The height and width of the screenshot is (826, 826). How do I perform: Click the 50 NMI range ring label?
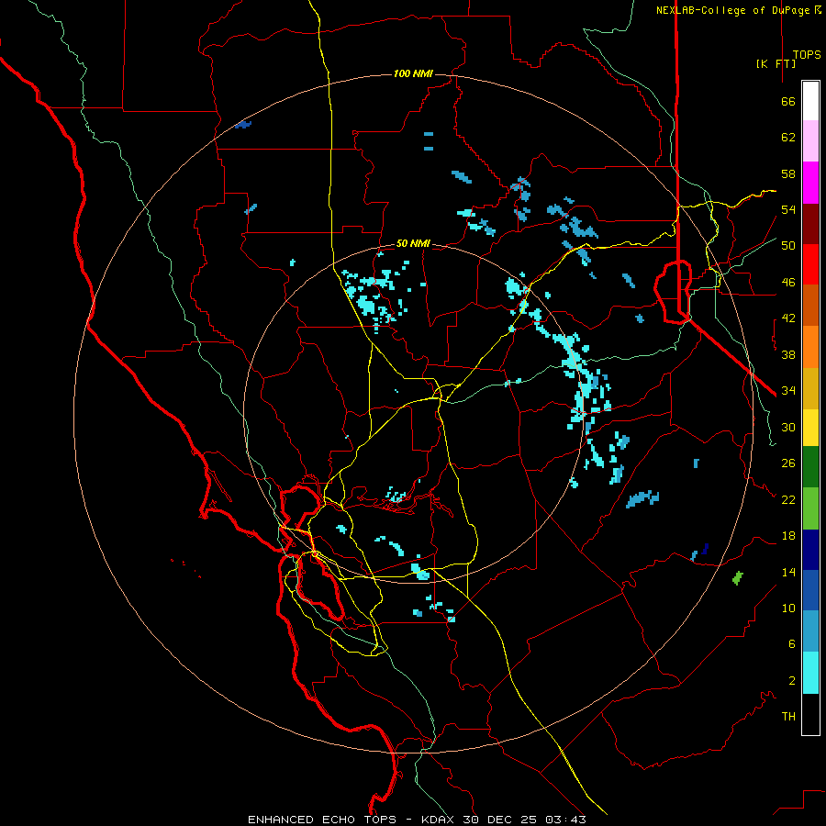(413, 243)
